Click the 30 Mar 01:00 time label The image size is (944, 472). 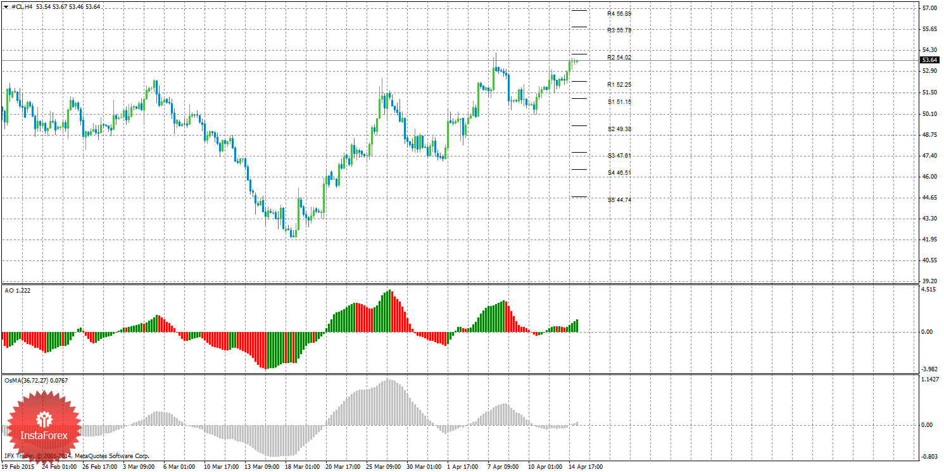click(x=424, y=467)
